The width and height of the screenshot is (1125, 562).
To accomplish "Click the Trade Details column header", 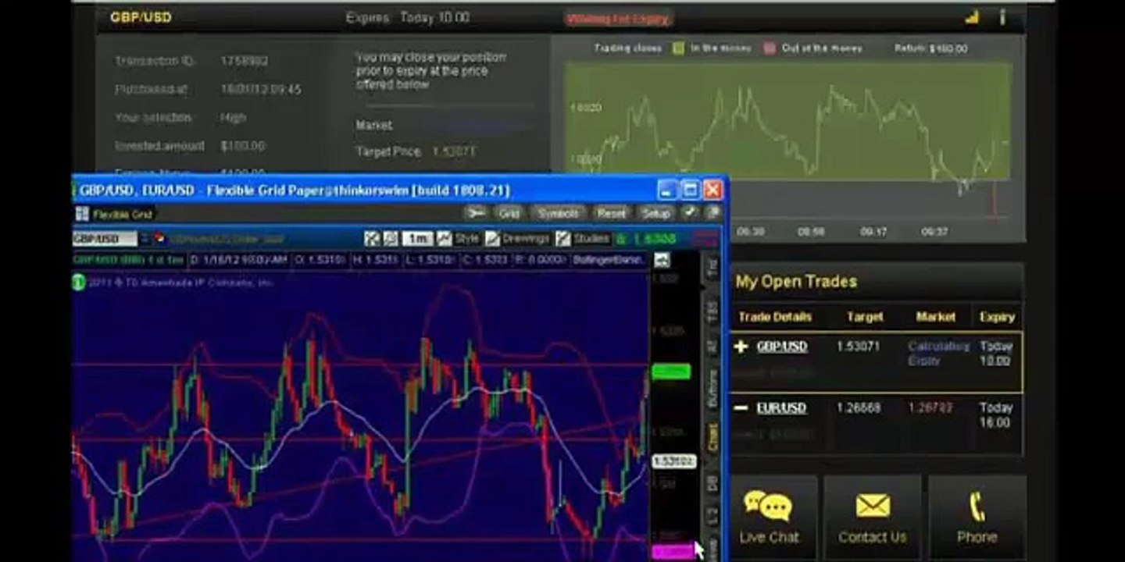I will pyautogui.click(x=775, y=317).
